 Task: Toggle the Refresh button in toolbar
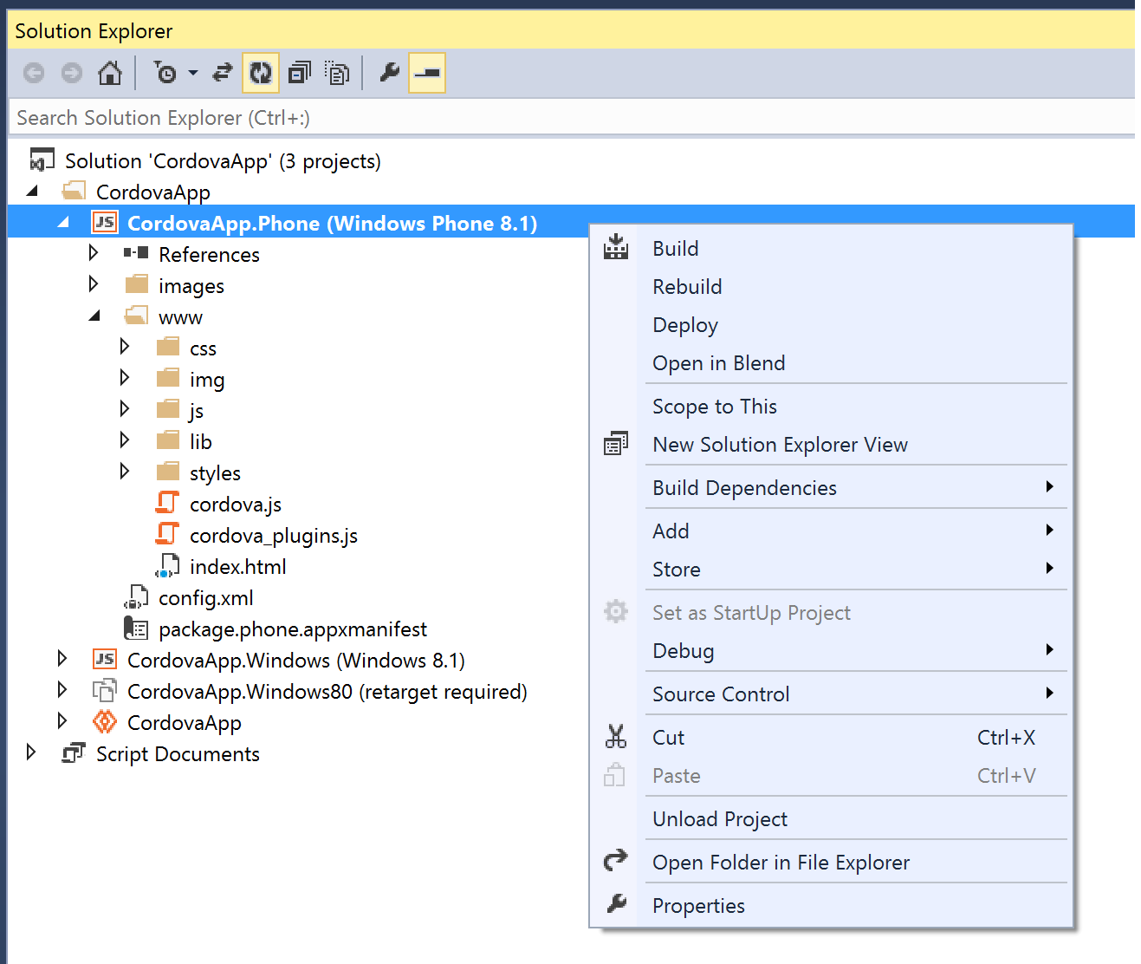pos(261,73)
